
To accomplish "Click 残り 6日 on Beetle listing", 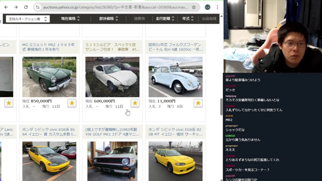I will click(175, 107).
